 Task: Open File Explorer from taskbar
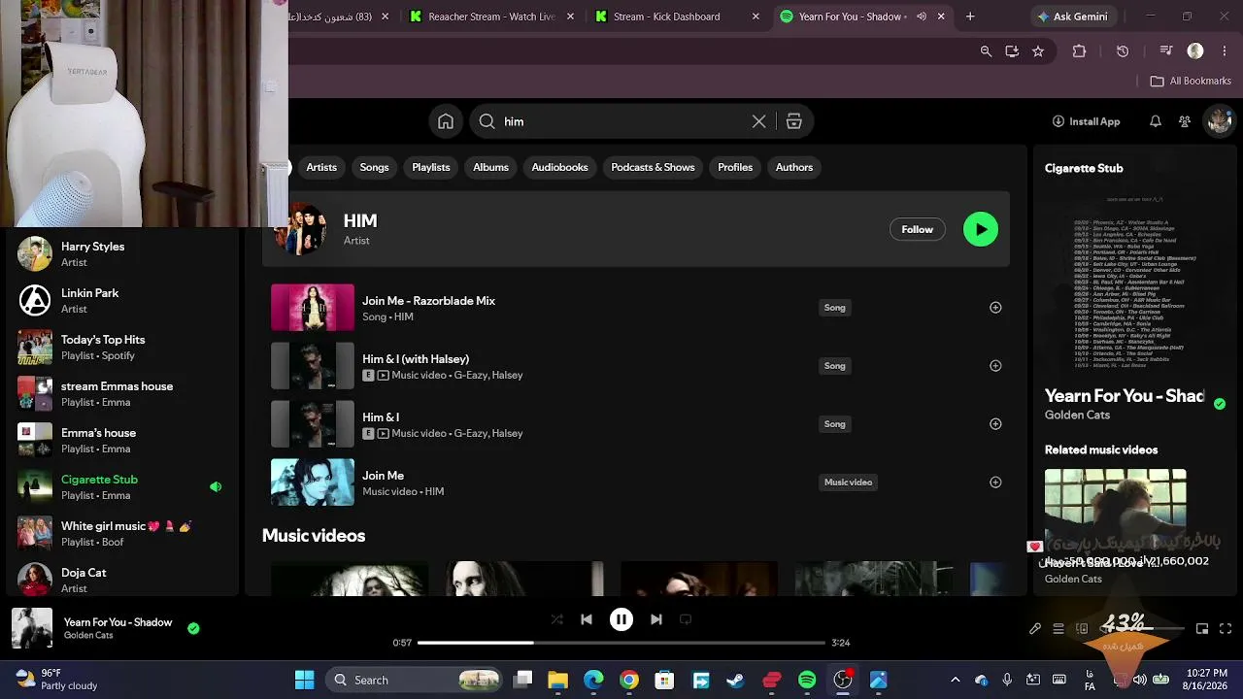pyautogui.click(x=557, y=680)
